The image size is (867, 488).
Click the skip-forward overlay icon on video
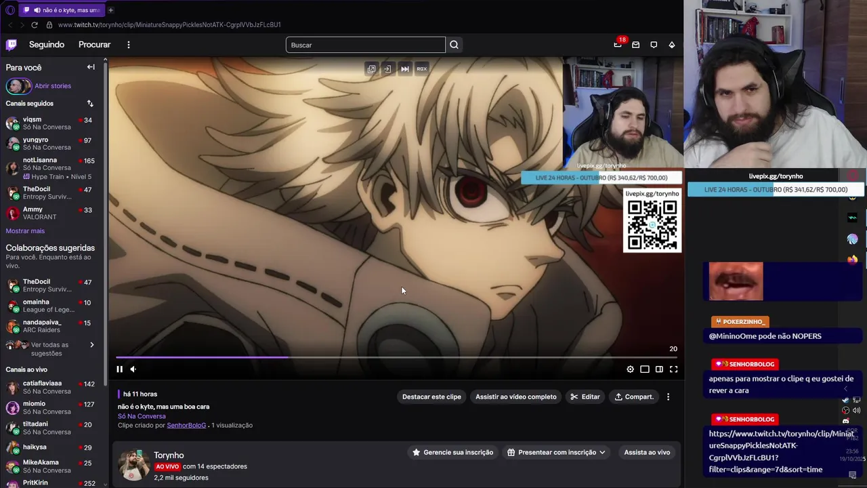coord(405,69)
